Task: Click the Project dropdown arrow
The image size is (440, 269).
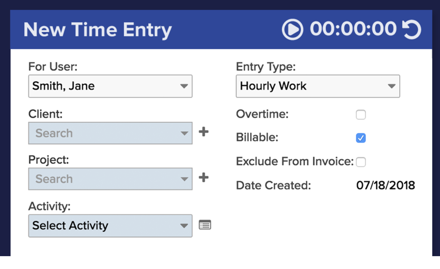Action: coord(184,179)
